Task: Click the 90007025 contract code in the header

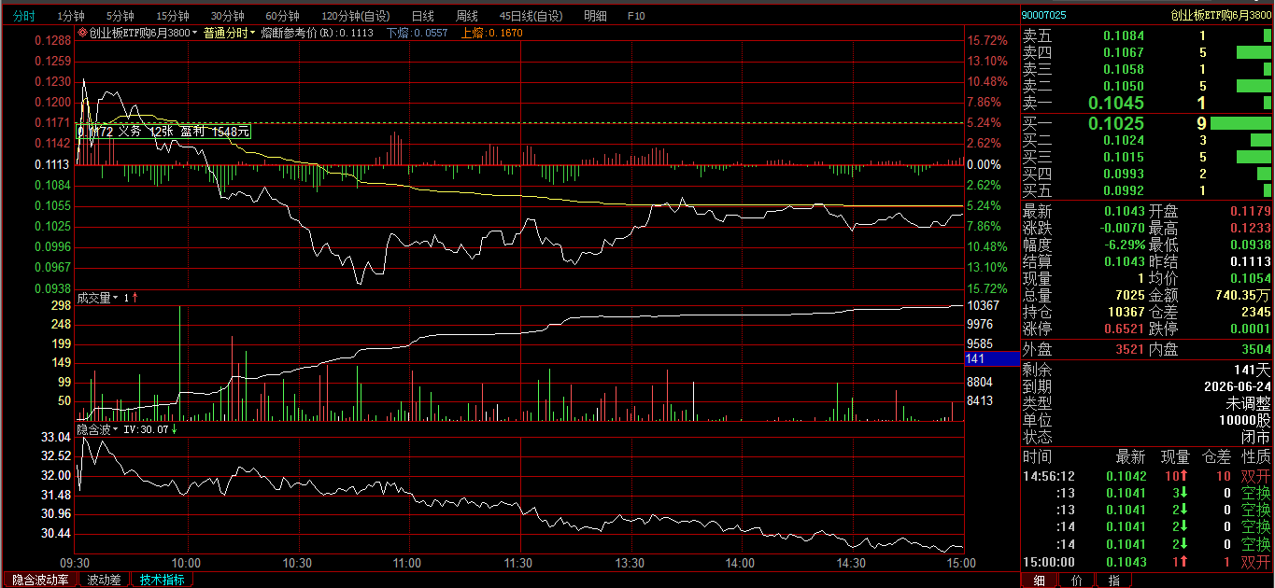Action: point(1042,16)
